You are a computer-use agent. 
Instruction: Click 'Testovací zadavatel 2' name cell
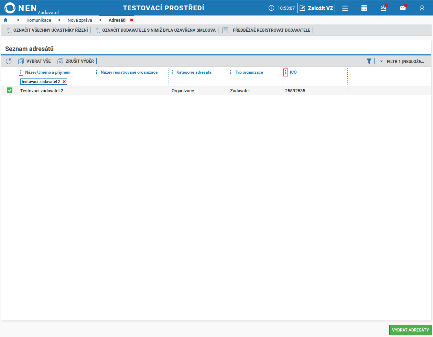tap(42, 91)
